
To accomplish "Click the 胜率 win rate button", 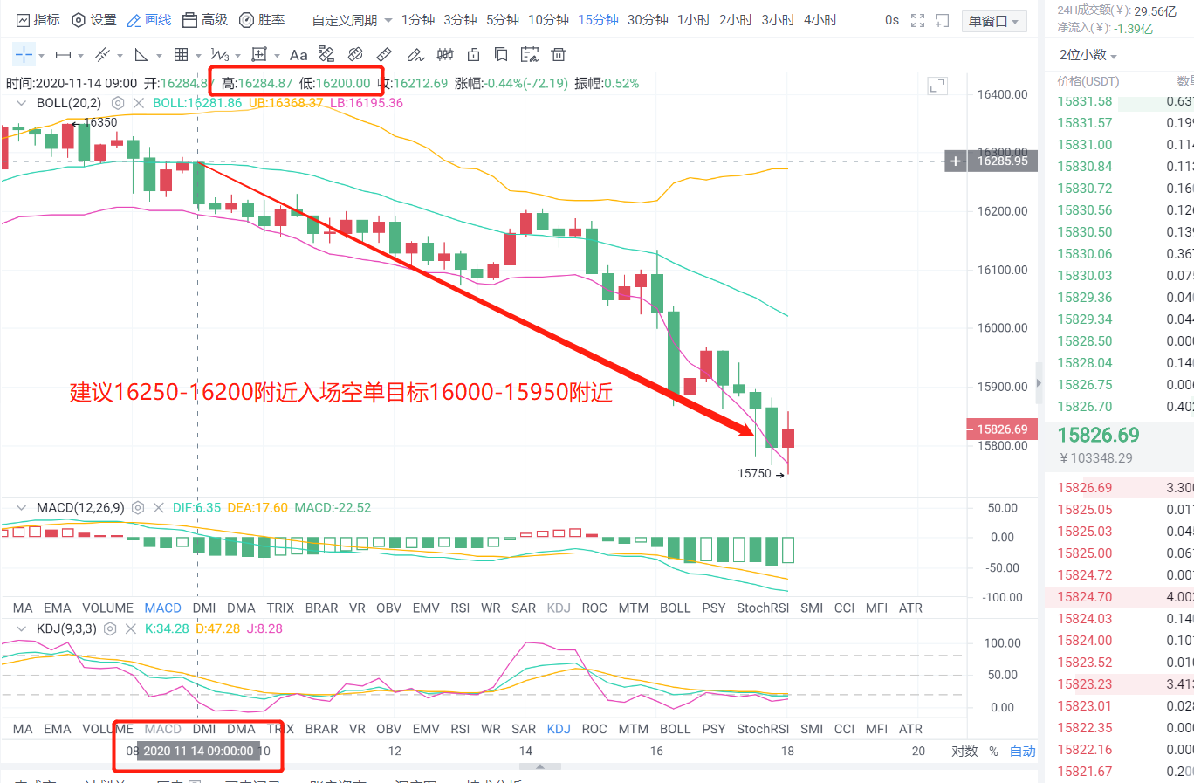I will [x=263, y=19].
